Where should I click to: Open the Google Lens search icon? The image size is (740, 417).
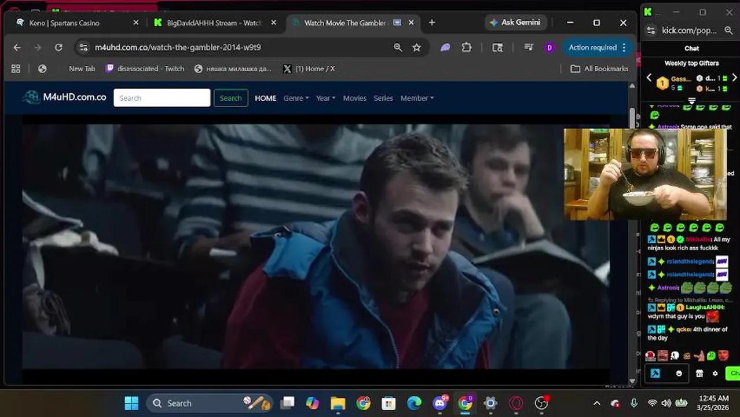(497, 47)
